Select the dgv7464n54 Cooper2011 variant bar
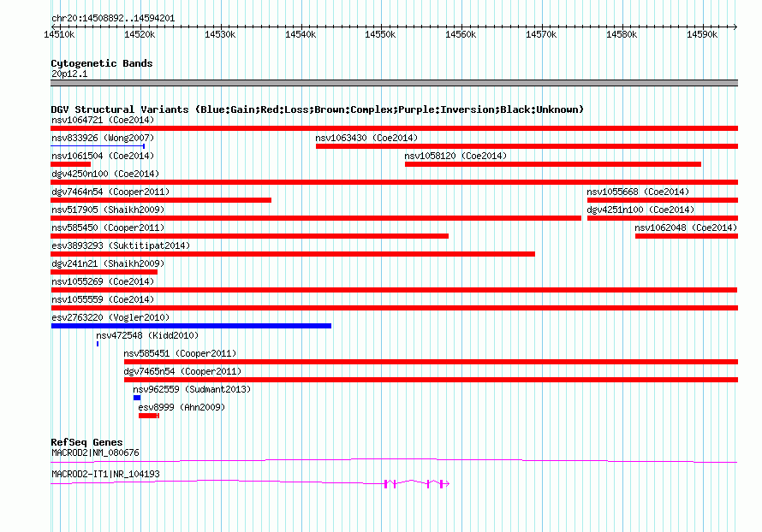 click(x=161, y=200)
